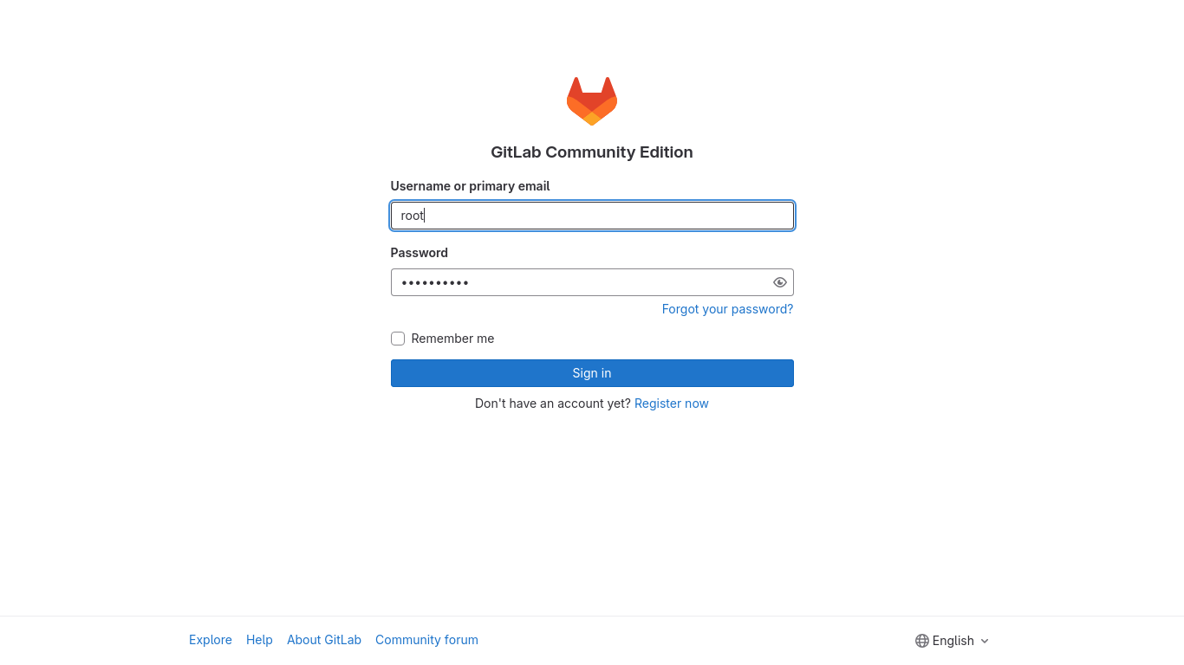Focus the Password input field

[592, 282]
